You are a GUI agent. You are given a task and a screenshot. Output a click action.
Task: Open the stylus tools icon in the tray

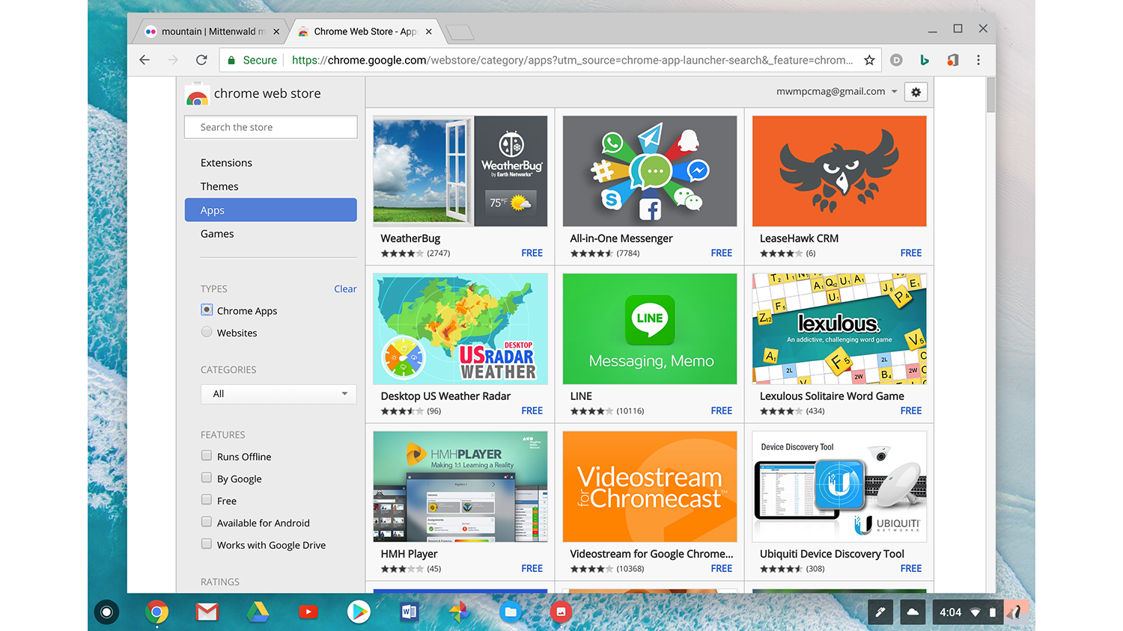(880, 612)
